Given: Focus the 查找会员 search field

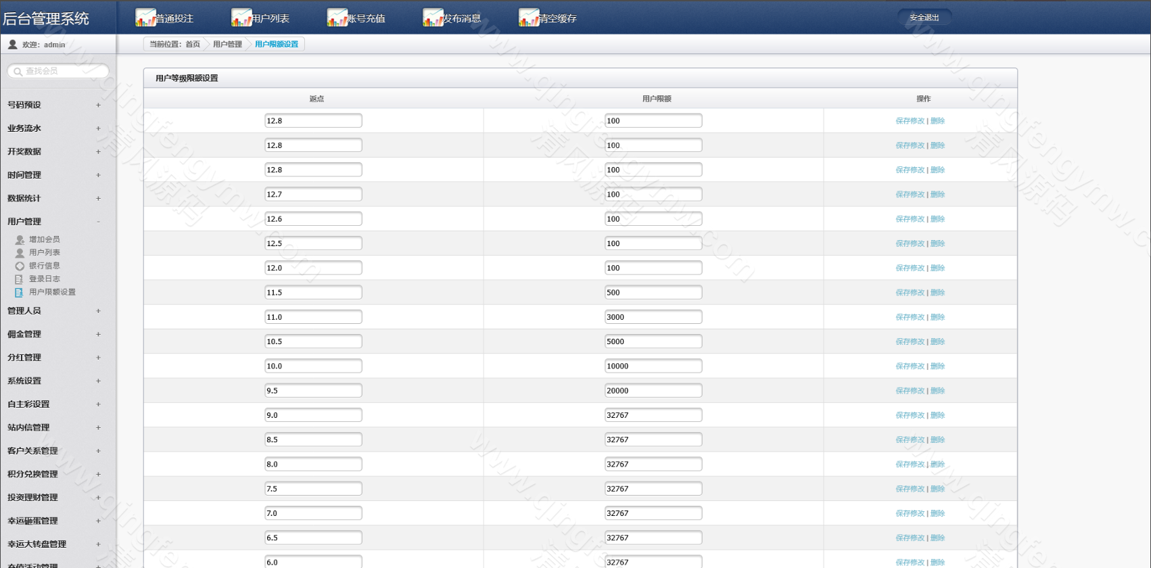Looking at the screenshot, I should click(x=58, y=71).
